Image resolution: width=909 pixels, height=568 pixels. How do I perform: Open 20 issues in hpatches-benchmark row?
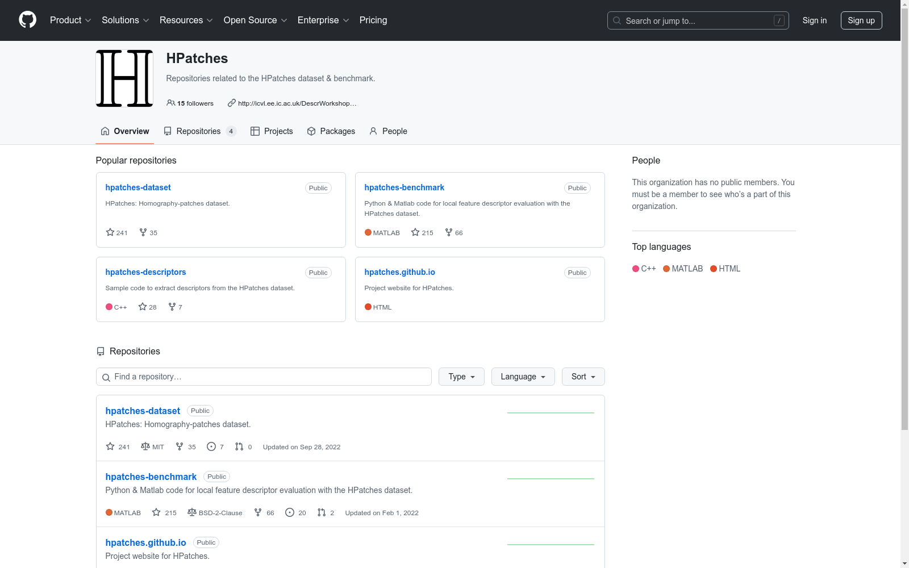295,512
